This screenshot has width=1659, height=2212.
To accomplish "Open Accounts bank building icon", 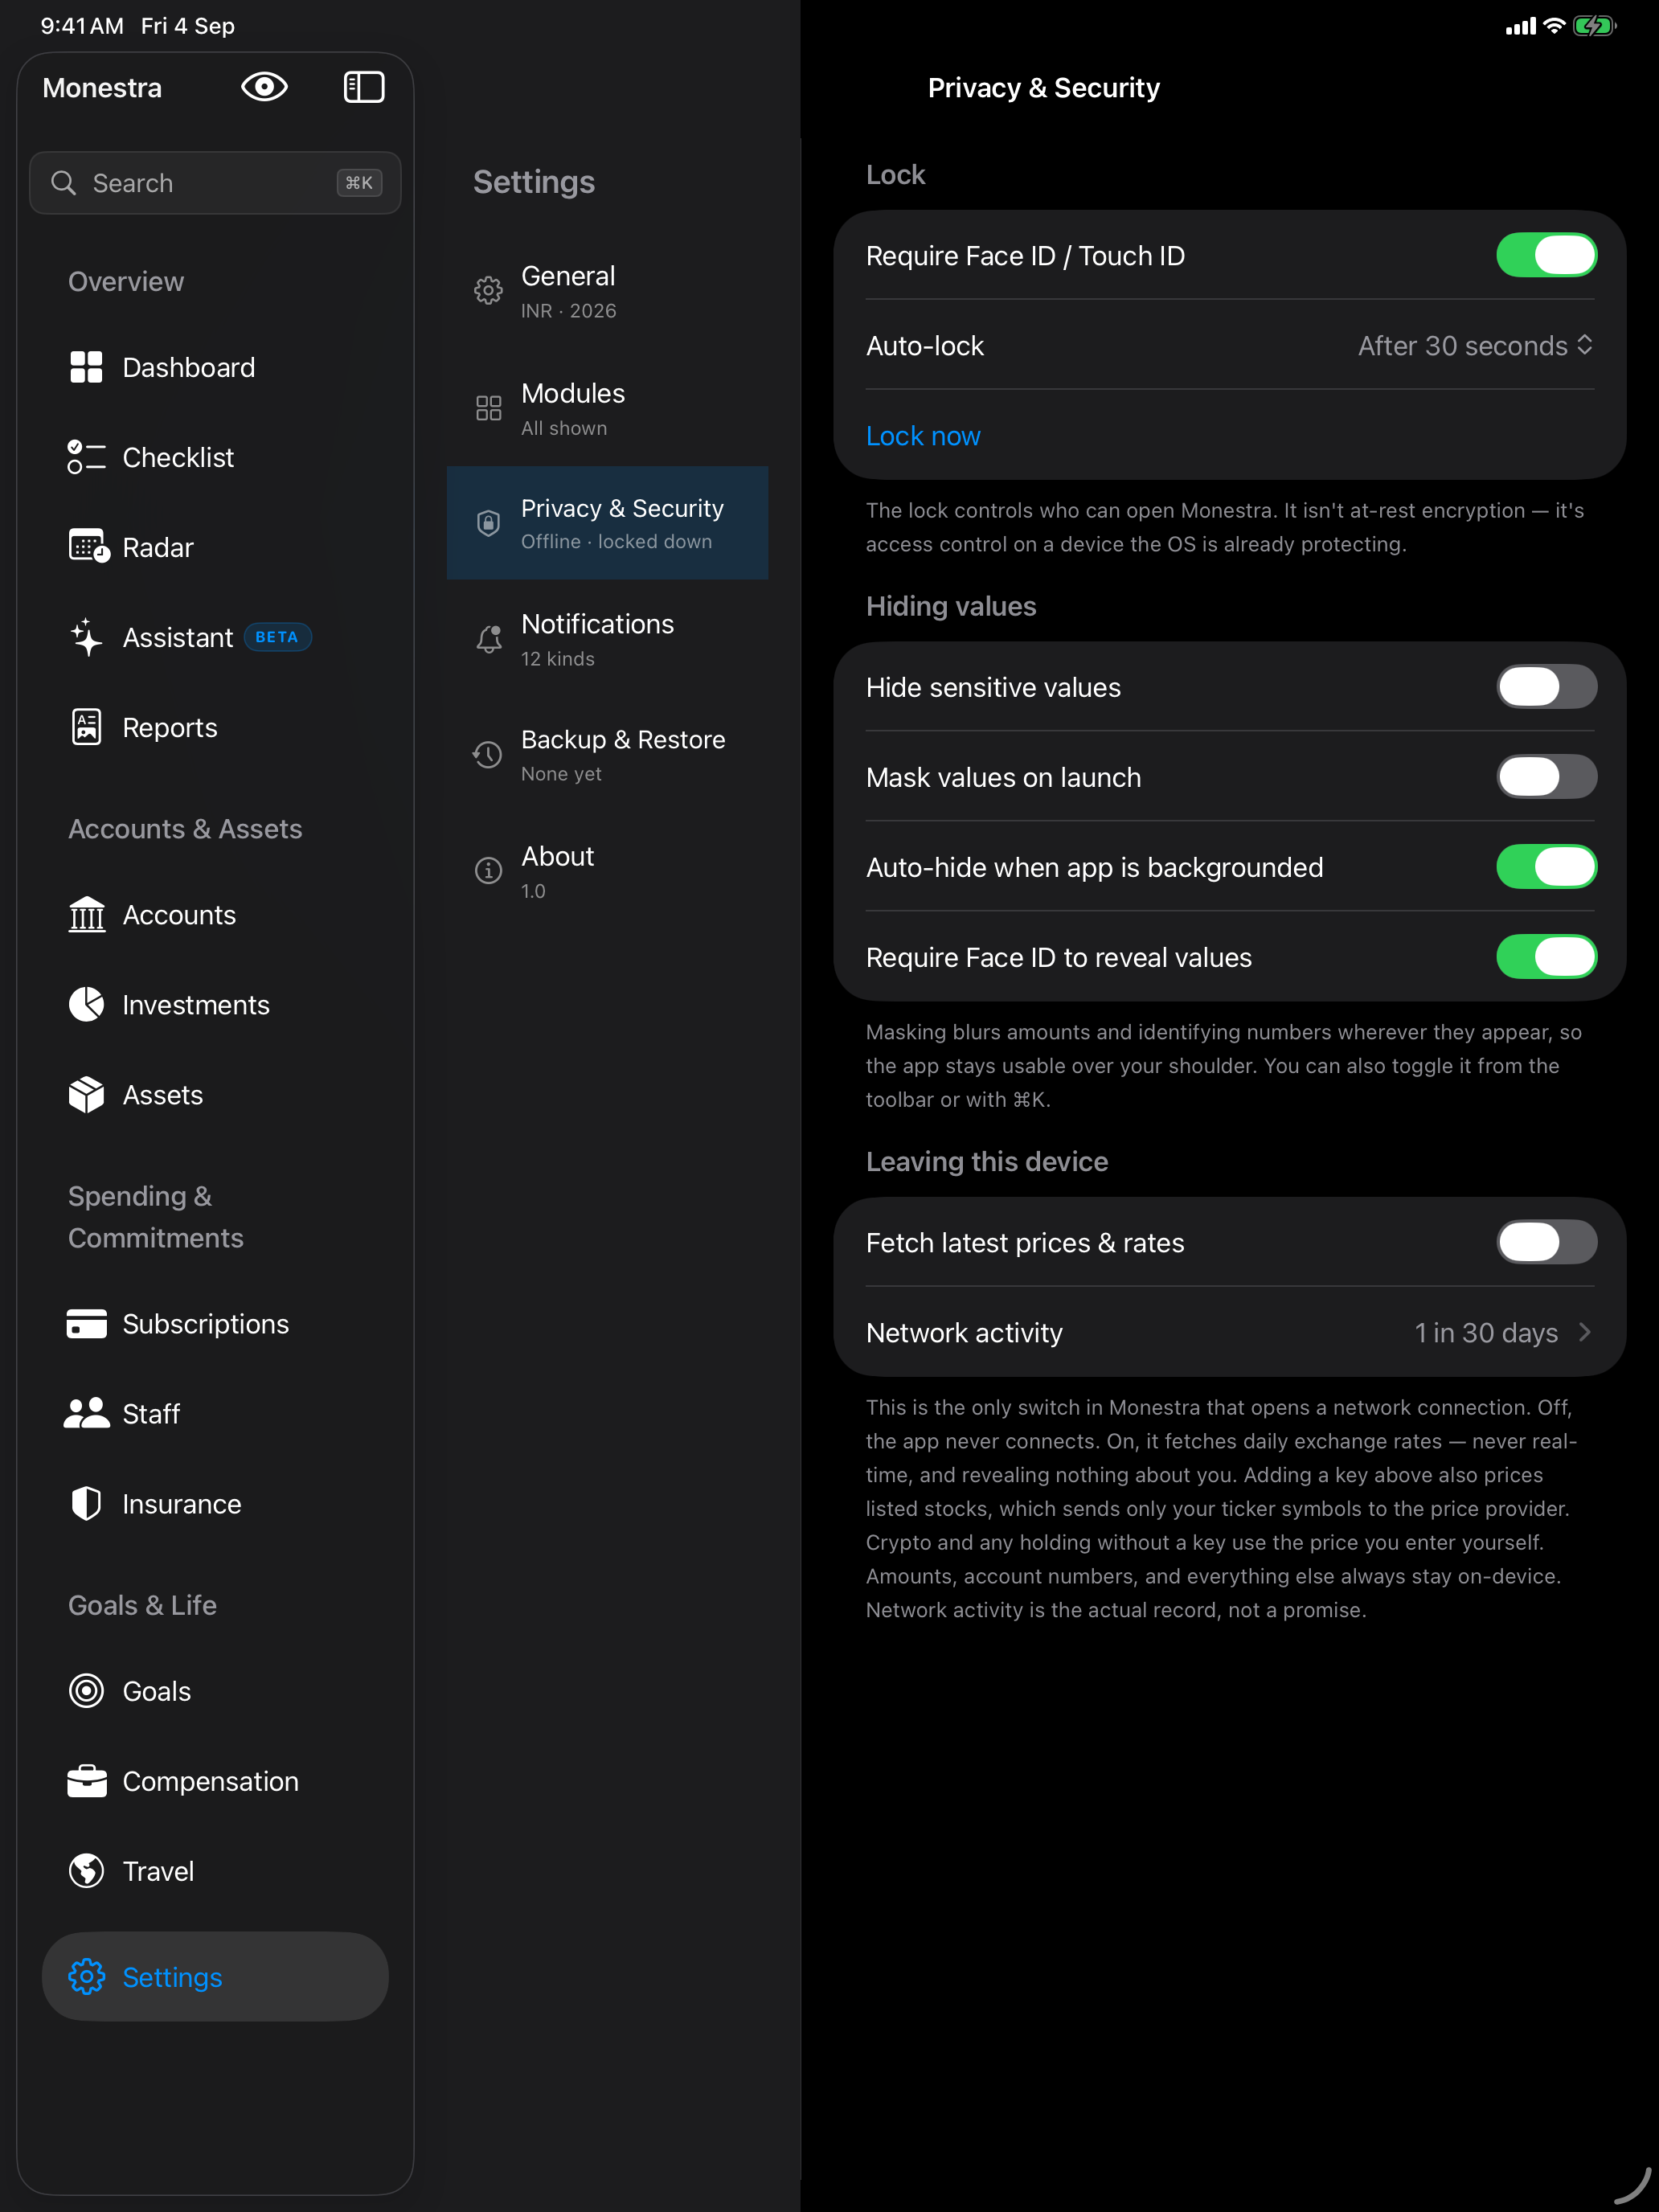I will coord(86,914).
